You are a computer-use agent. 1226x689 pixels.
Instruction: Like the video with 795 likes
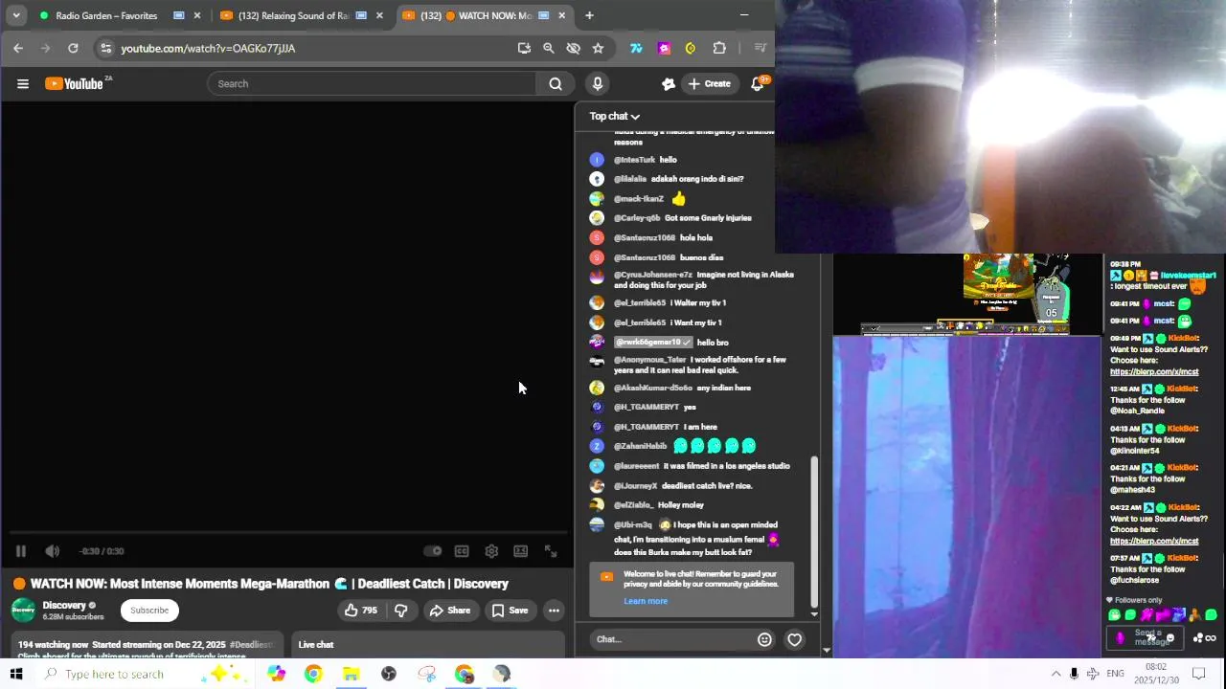[x=361, y=611]
